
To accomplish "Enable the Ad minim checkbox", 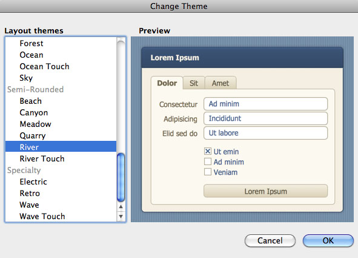I will point(208,161).
